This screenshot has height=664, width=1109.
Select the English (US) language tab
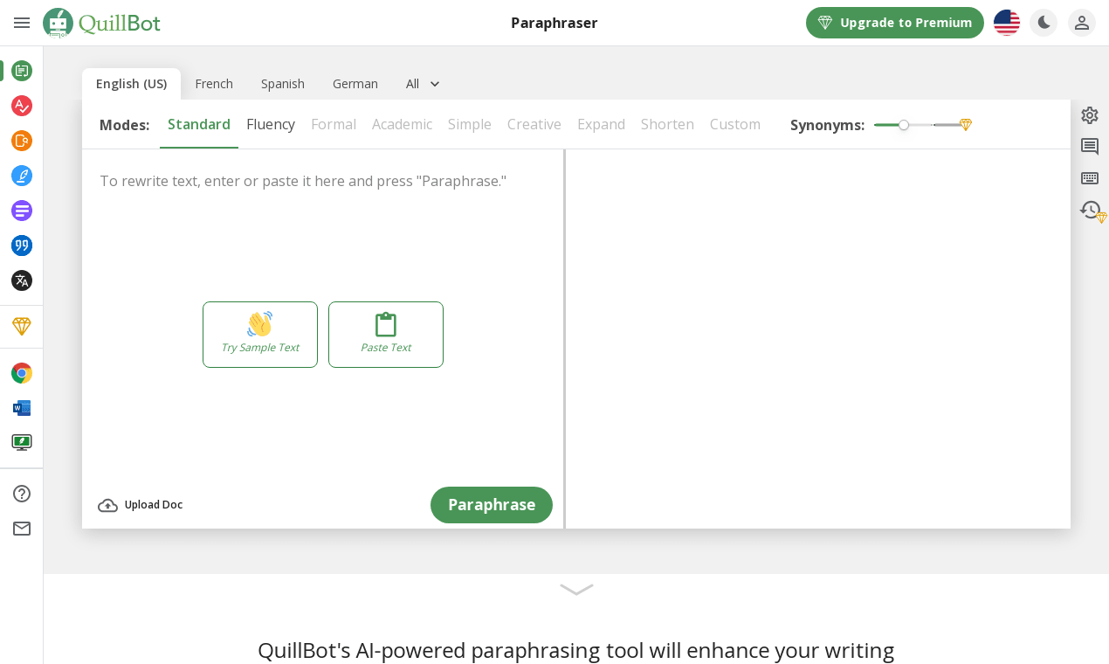131,84
